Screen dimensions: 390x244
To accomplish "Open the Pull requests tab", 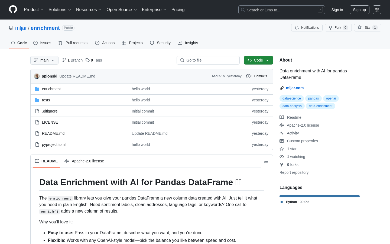I will 73,43.
